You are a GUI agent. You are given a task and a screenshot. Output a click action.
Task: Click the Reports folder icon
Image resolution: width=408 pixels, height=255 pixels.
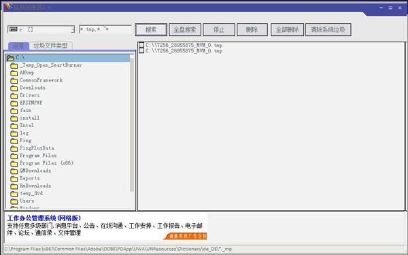pyautogui.click(x=14, y=179)
